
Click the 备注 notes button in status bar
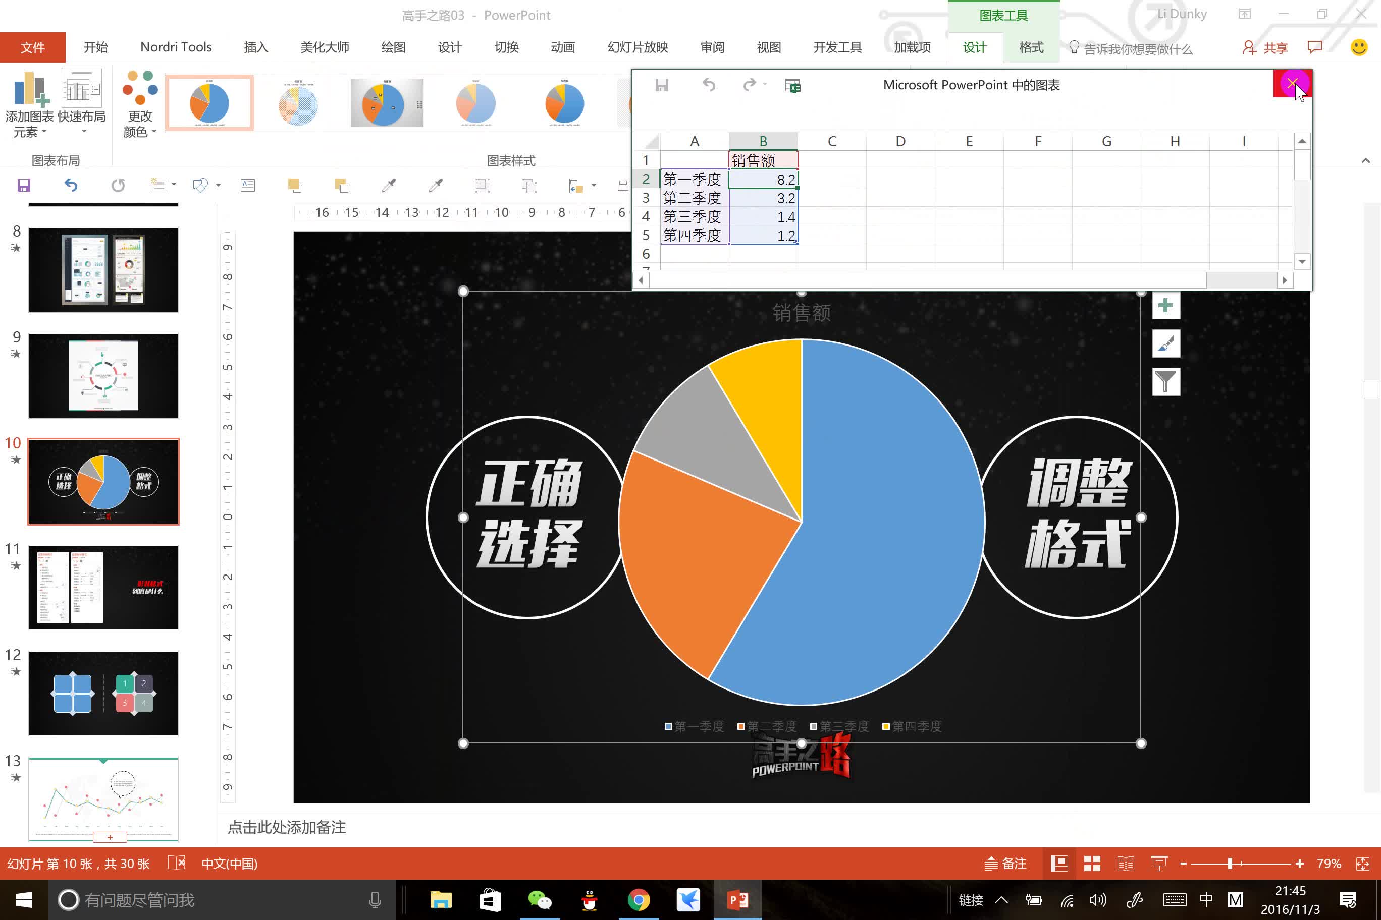pyautogui.click(x=1006, y=864)
